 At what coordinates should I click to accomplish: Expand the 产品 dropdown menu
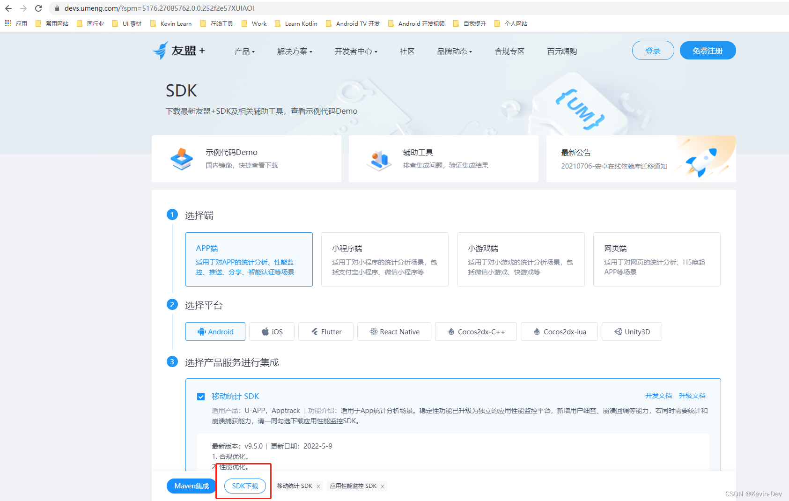[x=244, y=51]
